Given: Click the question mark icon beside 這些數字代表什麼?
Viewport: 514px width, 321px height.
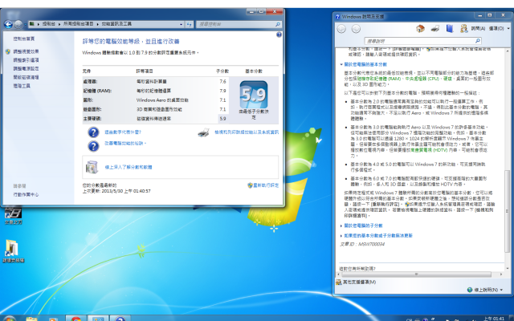Looking at the screenshot, I should point(93,132).
